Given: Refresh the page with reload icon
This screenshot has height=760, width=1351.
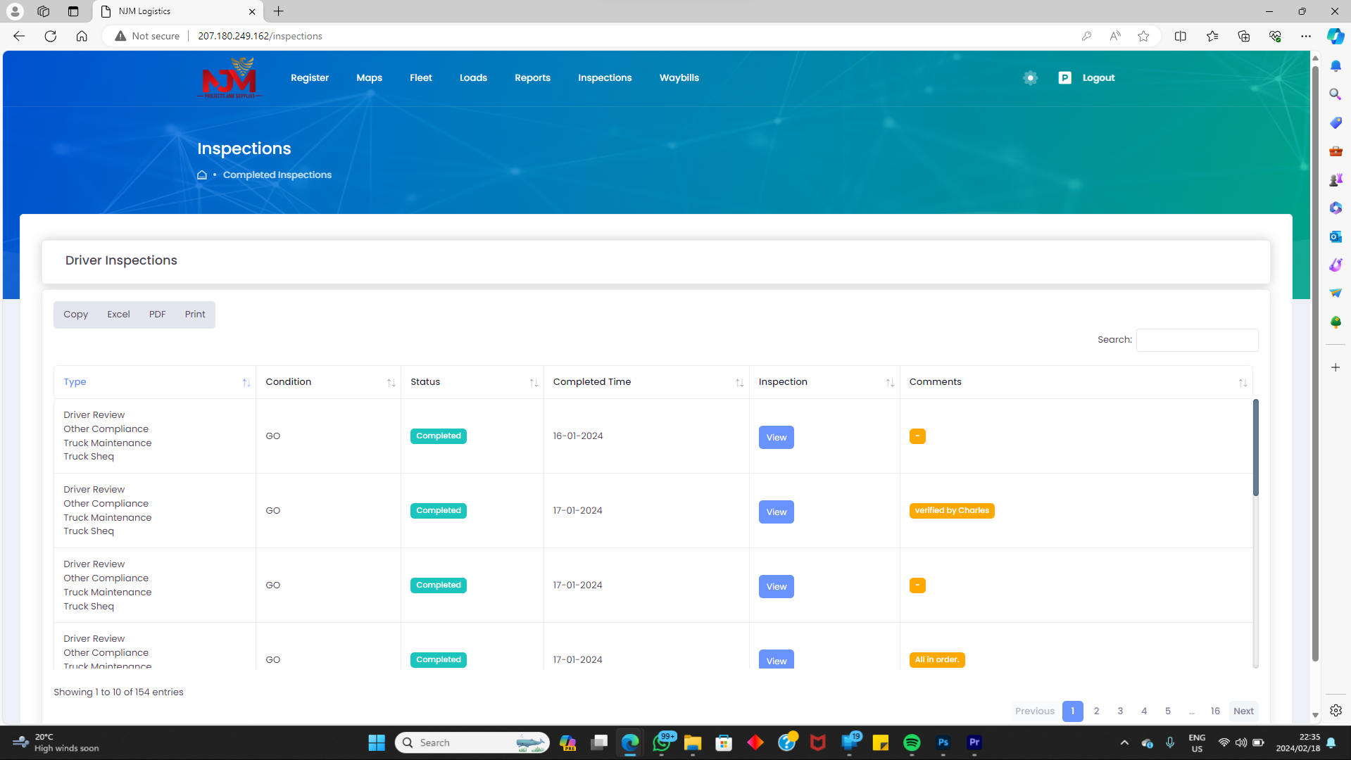Looking at the screenshot, I should [x=50, y=36].
